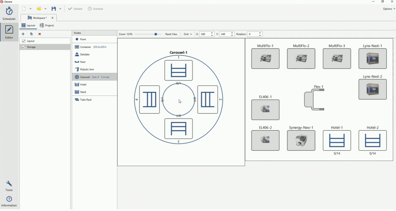Open the Grid dropdown
The height and width of the screenshot is (211, 396).
click(x=187, y=34)
